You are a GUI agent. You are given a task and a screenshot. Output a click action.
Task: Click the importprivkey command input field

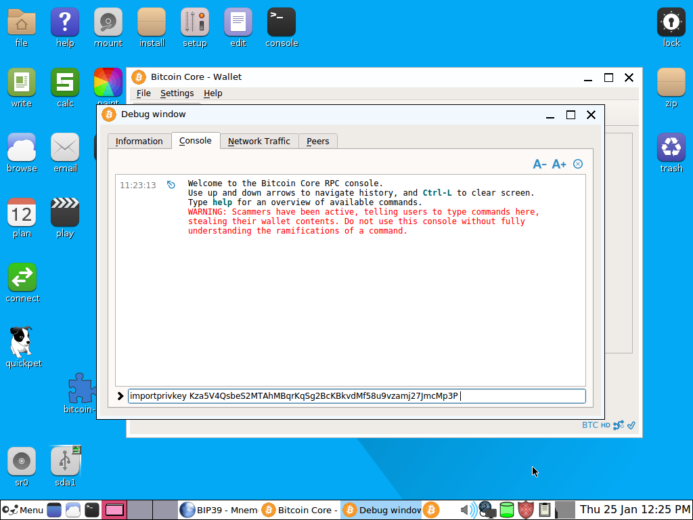357,395
